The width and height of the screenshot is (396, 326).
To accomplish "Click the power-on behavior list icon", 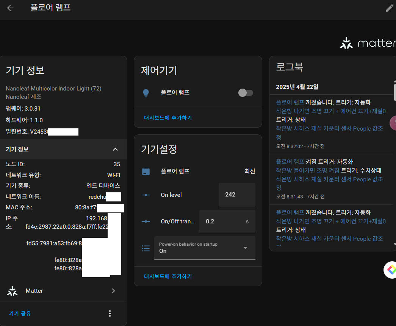I will pyautogui.click(x=146, y=248).
